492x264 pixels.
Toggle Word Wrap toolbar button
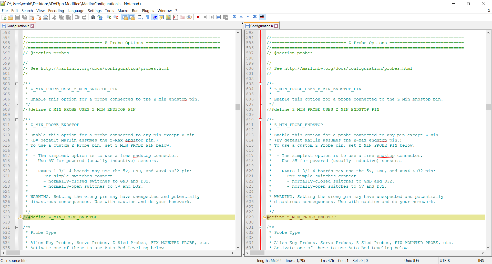(140, 17)
